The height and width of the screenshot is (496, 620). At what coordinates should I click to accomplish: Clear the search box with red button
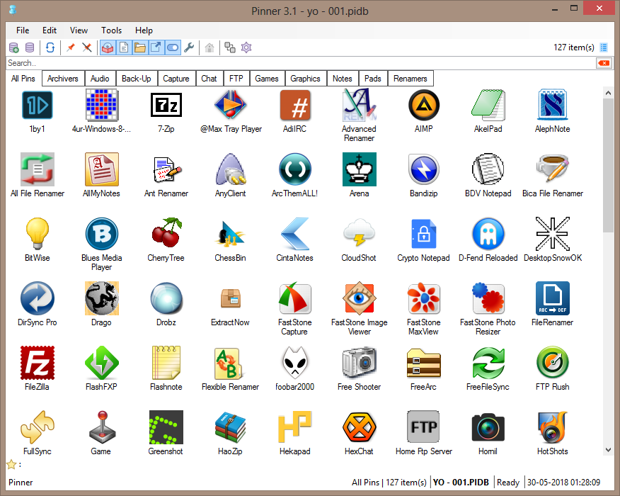tap(604, 63)
